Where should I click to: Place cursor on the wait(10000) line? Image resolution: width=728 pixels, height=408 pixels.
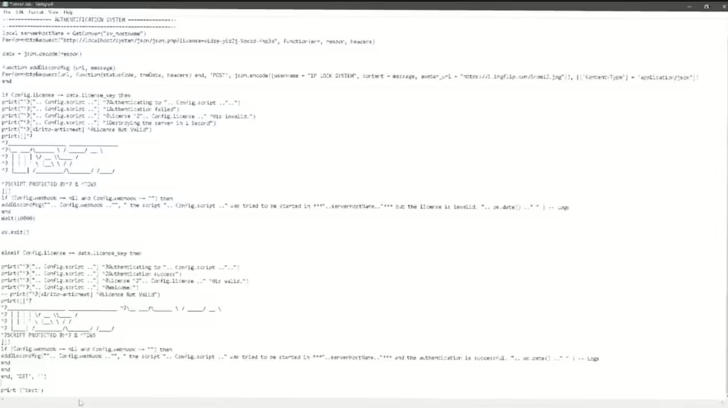(x=18, y=218)
